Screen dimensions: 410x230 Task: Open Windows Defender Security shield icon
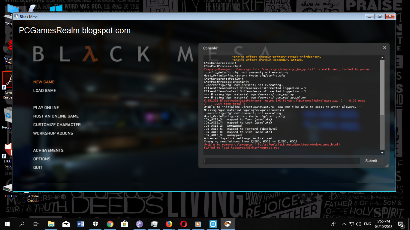click(95, 224)
